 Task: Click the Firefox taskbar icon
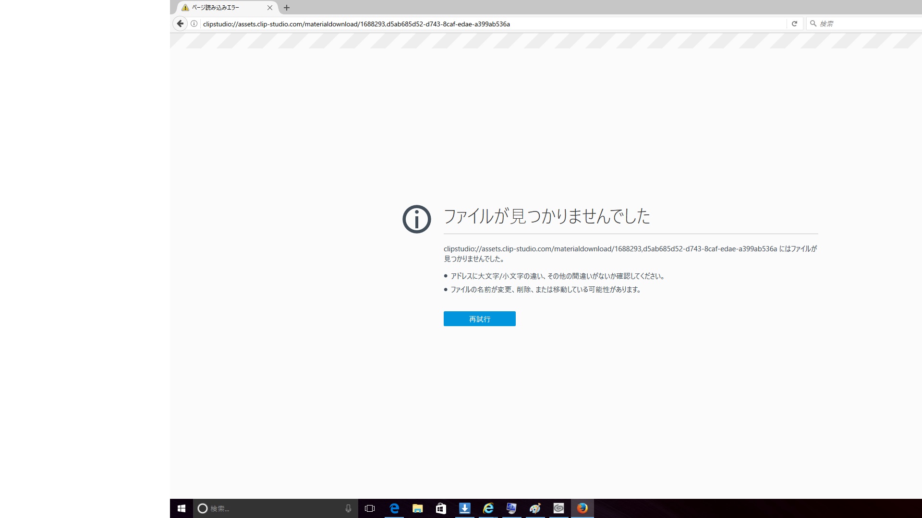(x=582, y=508)
